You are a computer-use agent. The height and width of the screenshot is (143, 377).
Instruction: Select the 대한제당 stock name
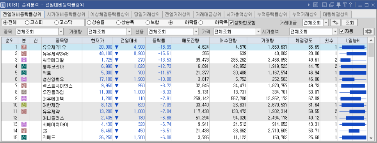pos(51,105)
